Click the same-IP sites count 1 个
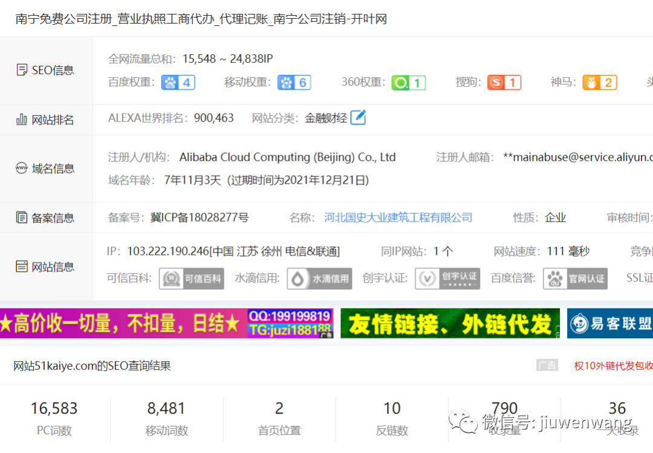This screenshot has width=653, height=453. click(443, 251)
